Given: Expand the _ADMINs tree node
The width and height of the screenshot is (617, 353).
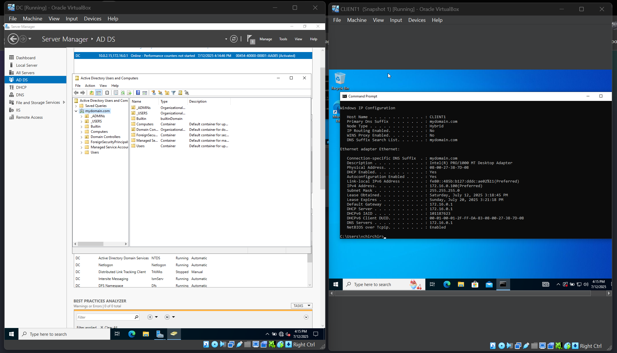Looking at the screenshot, I should coord(82,116).
